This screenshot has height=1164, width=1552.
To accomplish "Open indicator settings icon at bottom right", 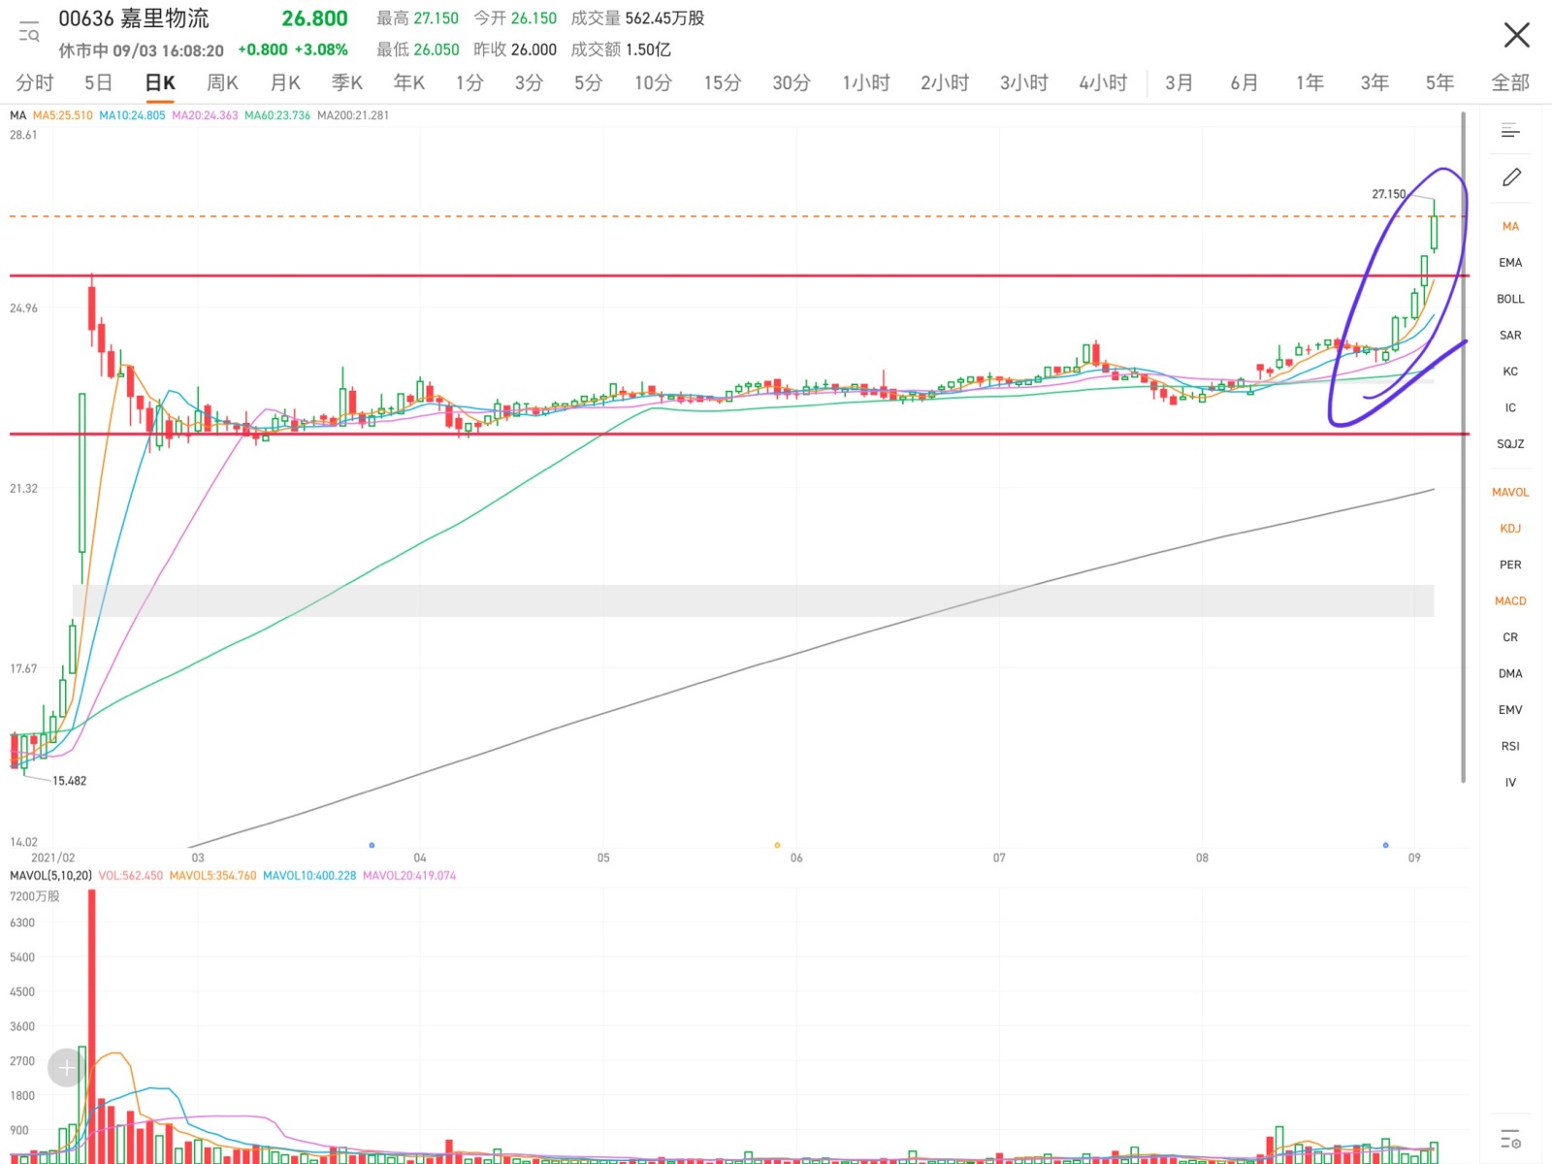I will pos(1510,1139).
